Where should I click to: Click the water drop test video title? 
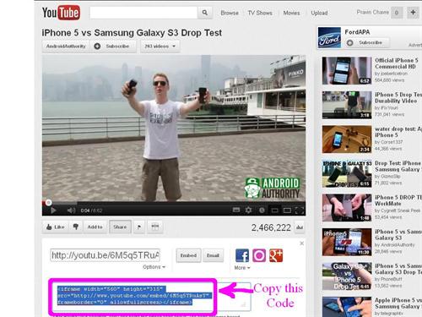tap(398, 132)
